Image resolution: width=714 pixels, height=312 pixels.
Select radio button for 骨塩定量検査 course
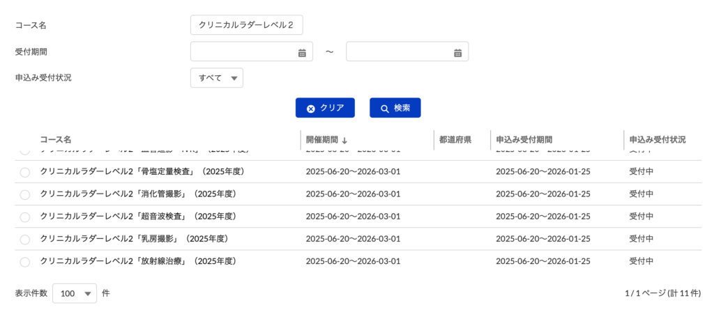25,172
